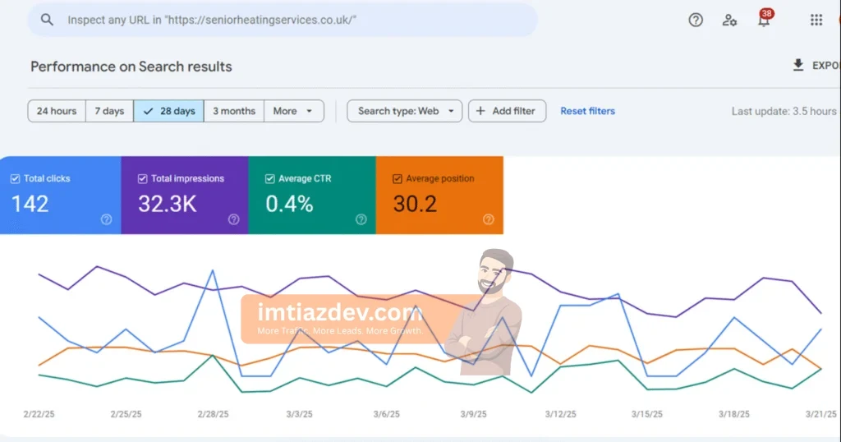
Task: Uncheck the Total clicks checkbox
Action: point(15,178)
